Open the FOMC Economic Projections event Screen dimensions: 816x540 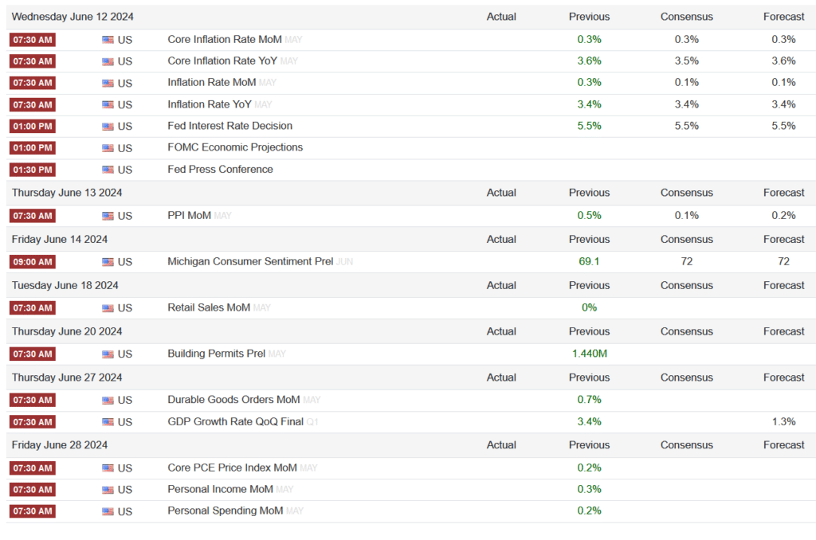click(x=235, y=147)
